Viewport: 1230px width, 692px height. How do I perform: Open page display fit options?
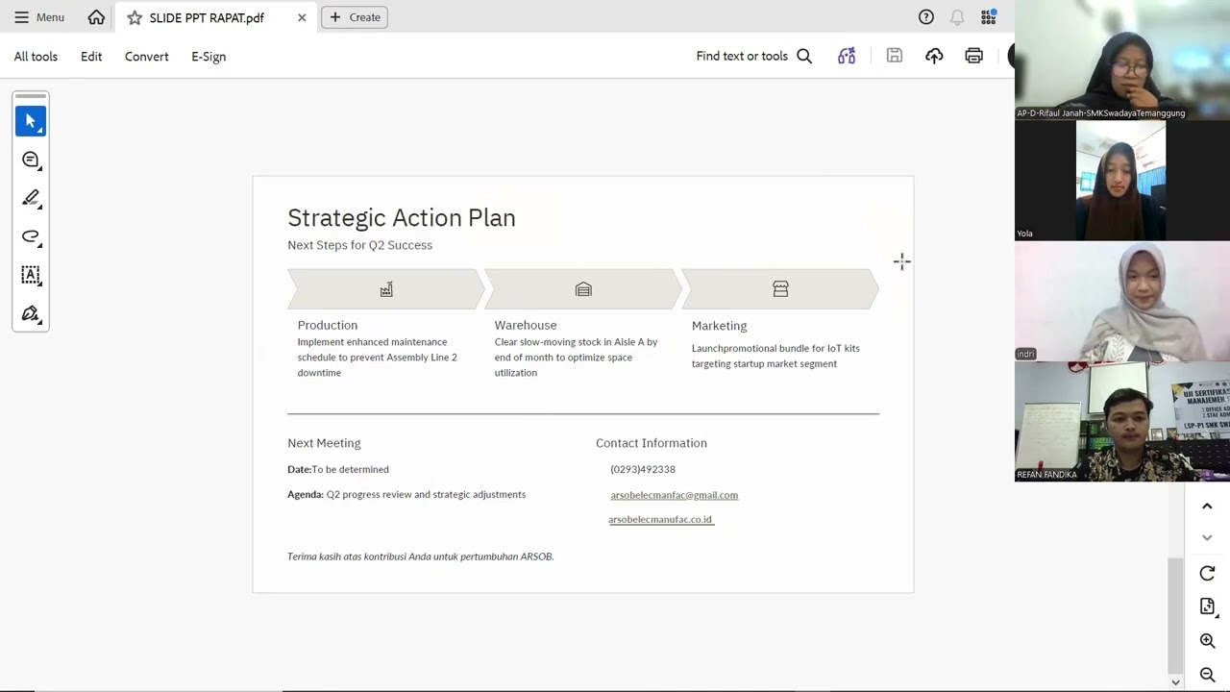(x=1207, y=606)
